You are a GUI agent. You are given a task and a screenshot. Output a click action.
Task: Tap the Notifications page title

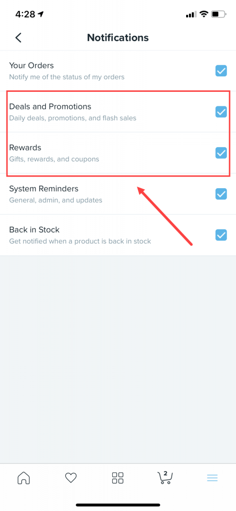(118, 38)
